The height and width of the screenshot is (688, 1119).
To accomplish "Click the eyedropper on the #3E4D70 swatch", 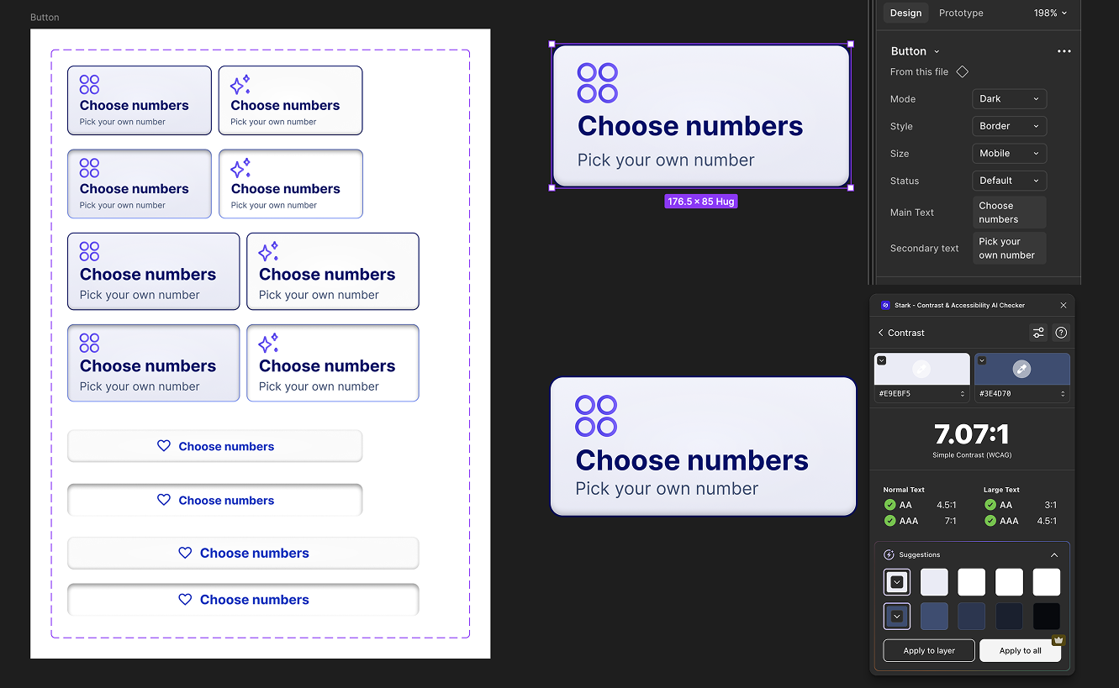I will (x=1021, y=368).
